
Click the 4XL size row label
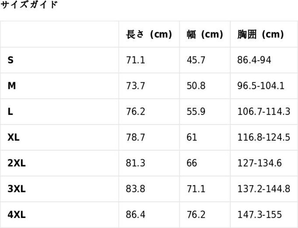(17, 215)
